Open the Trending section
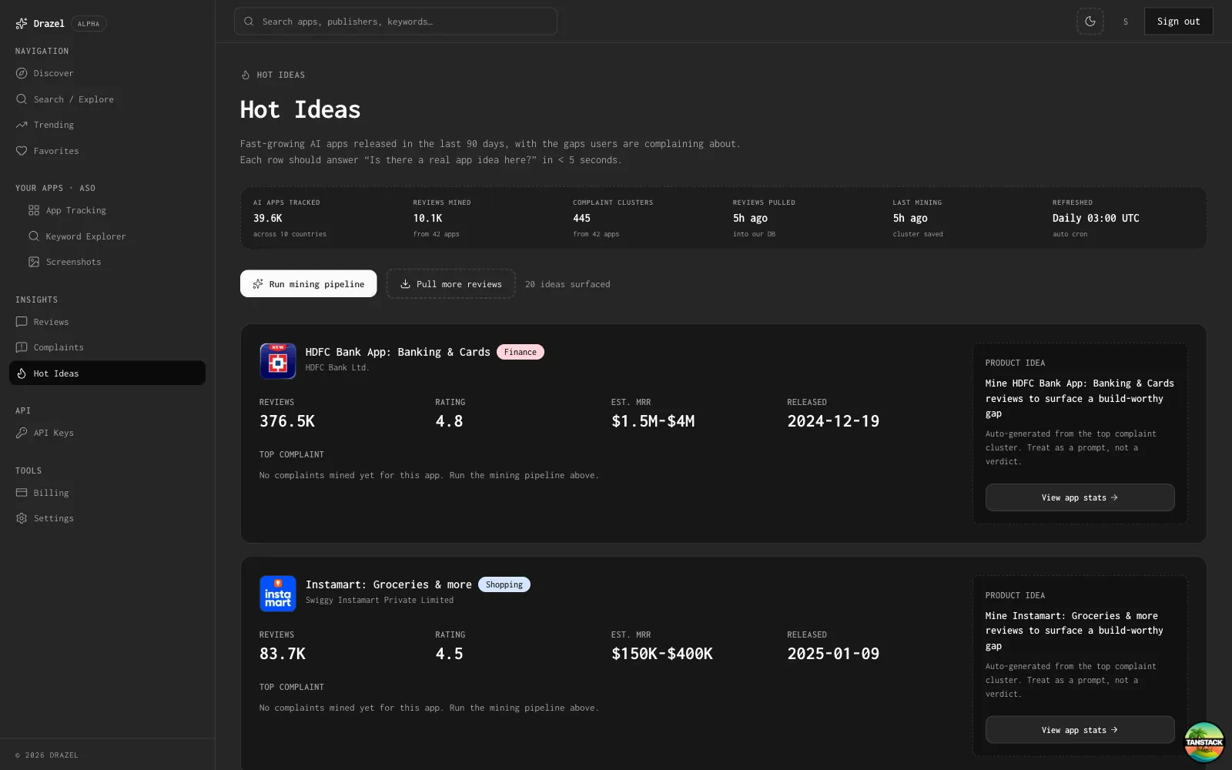1232x770 pixels. [x=107, y=125]
